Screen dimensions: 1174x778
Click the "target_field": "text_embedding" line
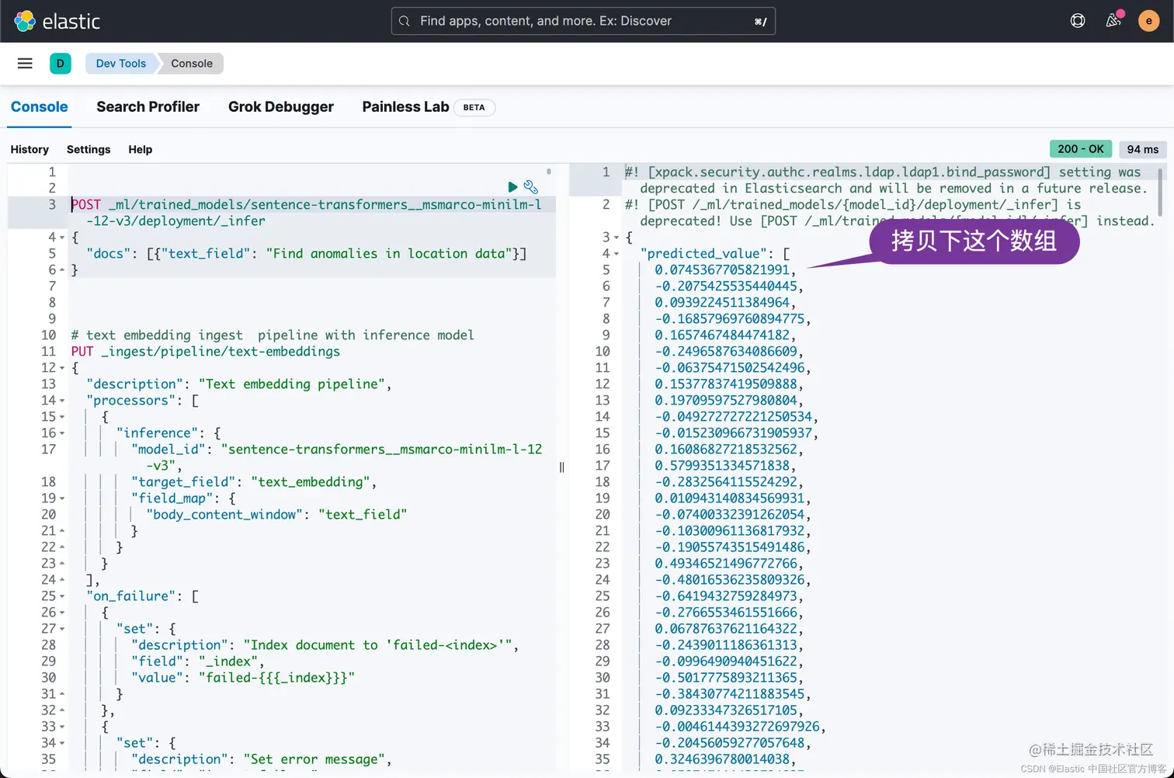click(x=254, y=482)
